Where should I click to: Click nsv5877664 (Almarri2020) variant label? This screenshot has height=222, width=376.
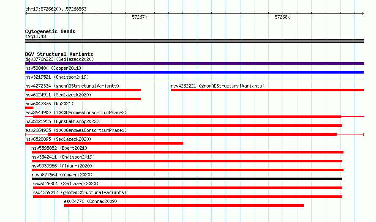tap(62, 175)
